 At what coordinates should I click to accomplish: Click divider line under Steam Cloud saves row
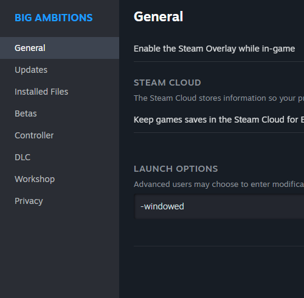(219, 133)
